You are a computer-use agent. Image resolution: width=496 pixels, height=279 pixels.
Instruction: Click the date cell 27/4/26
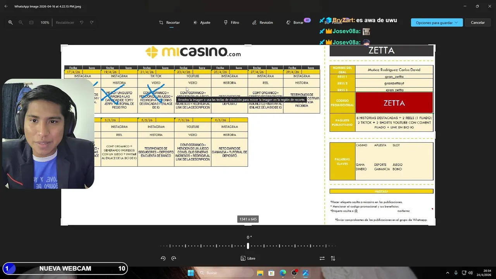click(x=257, y=72)
